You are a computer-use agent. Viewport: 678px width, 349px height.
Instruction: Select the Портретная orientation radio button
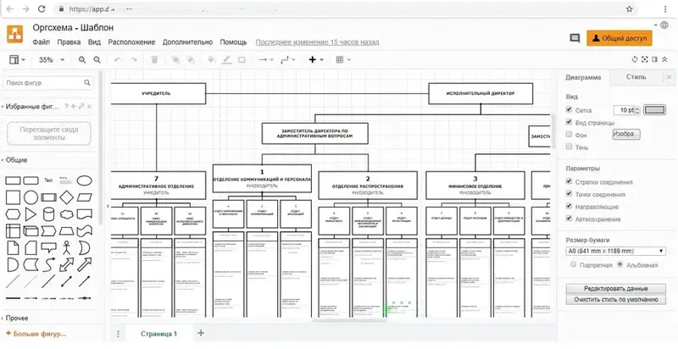pos(574,264)
